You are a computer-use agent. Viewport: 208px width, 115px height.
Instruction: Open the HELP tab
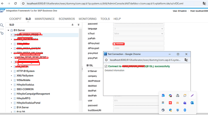point(117,19)
